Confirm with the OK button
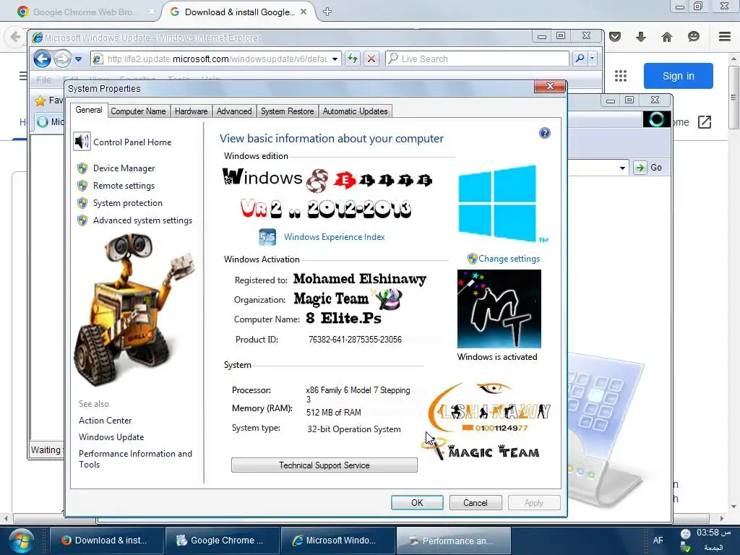This screenshot has width=740, height=555. coord(417,503)
